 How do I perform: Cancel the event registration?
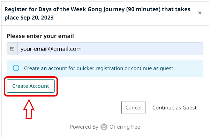tap(133, 107)
